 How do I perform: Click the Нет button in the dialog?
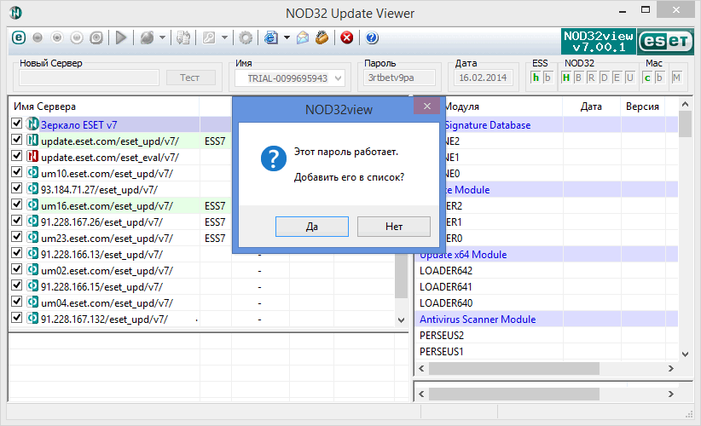pos(393,227)
